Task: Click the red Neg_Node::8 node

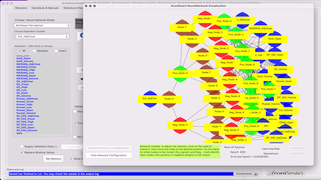Action: point(232,96)
